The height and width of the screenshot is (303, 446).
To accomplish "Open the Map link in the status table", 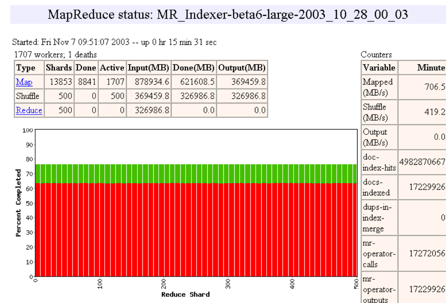I will [24, 82].
